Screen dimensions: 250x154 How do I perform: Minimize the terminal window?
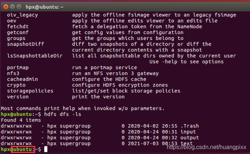click(12, 7)
